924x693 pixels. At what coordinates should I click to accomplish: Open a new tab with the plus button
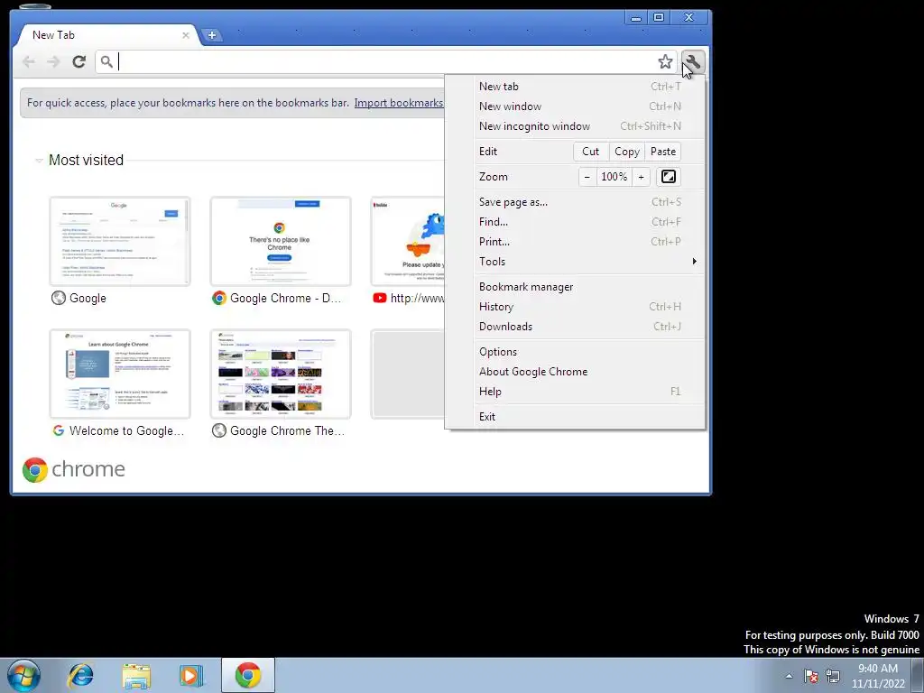211,35
